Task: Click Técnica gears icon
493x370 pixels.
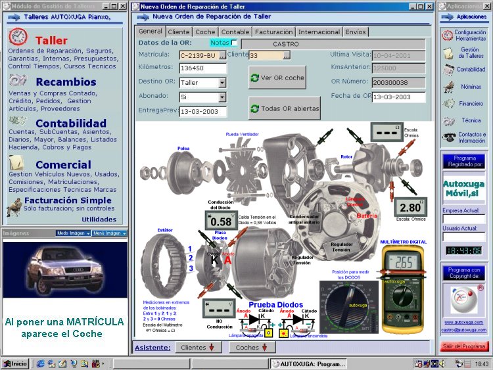Action: pyautogui.click(x=449, y=120)
